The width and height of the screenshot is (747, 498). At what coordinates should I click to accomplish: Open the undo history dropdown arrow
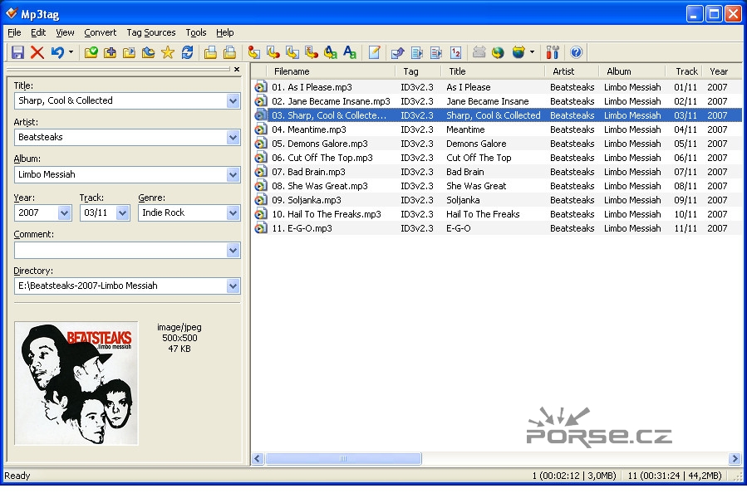click(71, 52)
